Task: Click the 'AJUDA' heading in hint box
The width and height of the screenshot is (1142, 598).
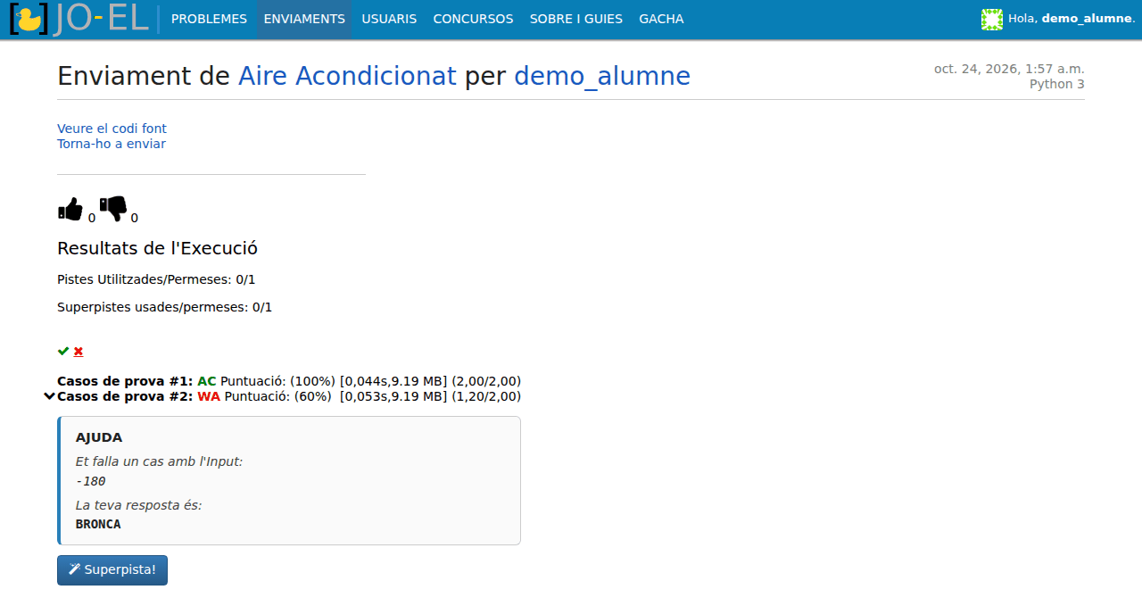Action: (99, 437)
